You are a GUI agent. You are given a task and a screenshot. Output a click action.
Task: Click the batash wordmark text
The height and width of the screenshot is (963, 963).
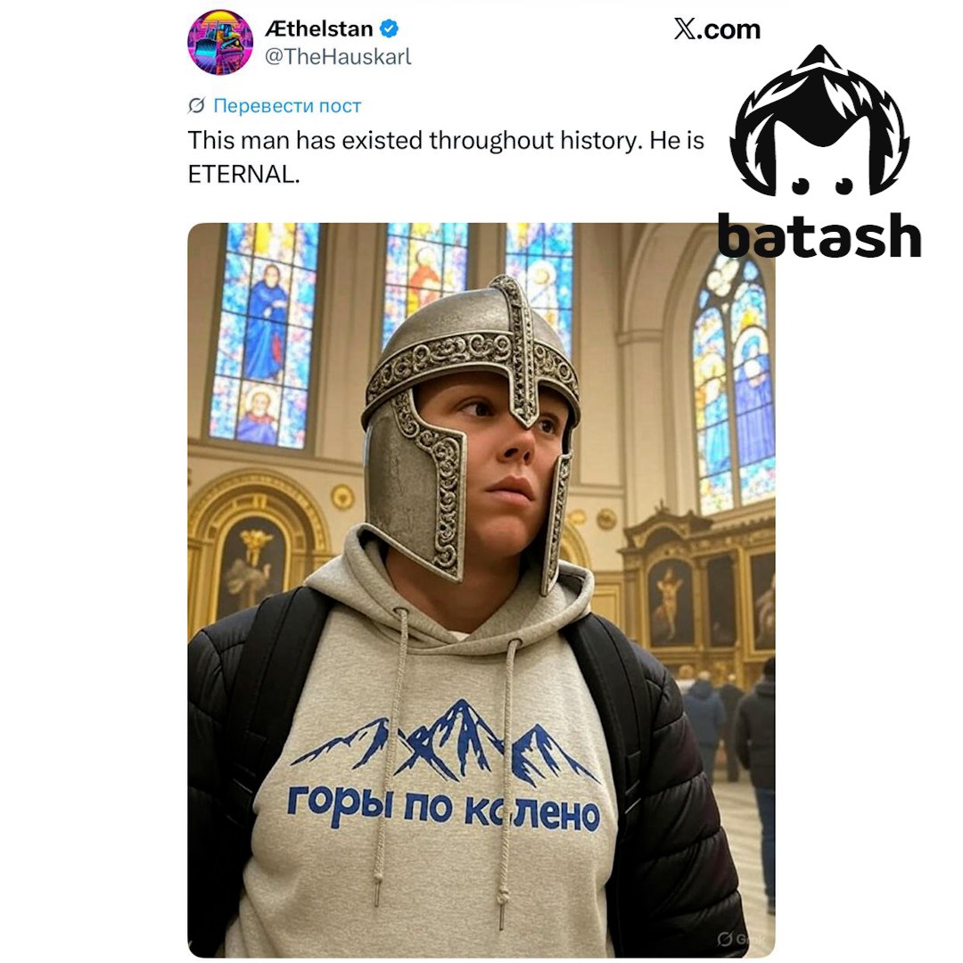819,235
